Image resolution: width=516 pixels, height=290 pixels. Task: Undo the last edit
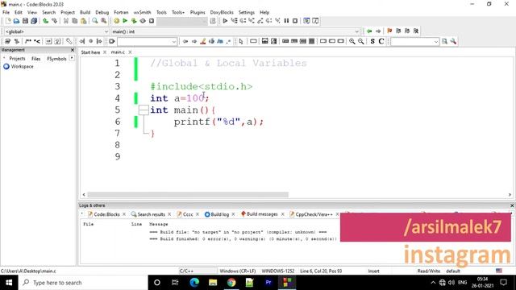click(46, 21)
